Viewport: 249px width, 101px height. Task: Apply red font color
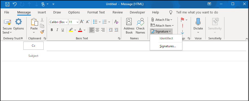[x=80, y=30]
